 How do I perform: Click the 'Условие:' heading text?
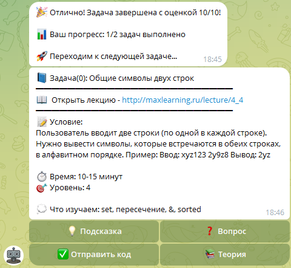click(66, 122)
